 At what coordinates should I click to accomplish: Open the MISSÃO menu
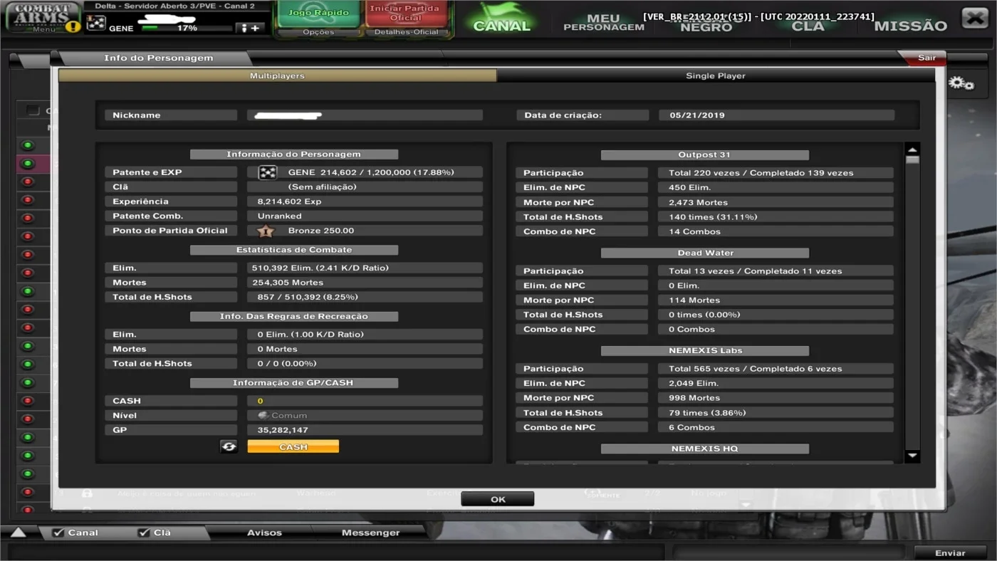coord(910,26)
